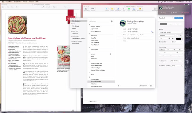Open the Hilfe menu

(37, 2)
